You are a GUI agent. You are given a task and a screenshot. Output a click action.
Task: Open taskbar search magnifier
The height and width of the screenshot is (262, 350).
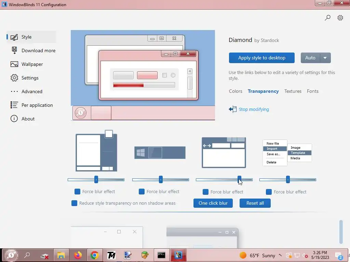click(x=27, y=255)
